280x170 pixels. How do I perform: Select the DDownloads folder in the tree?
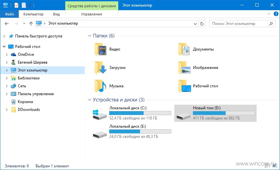coord(29,110)
